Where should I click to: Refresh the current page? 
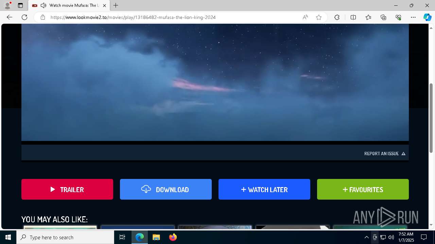[24, 17]
